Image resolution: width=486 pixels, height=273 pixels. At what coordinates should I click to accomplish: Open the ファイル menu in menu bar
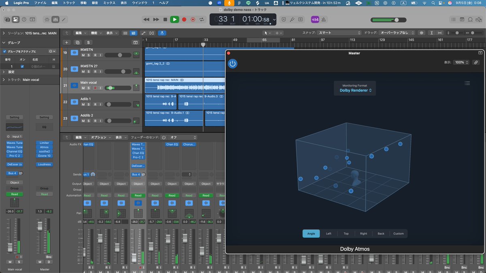[x=40, y=3]
